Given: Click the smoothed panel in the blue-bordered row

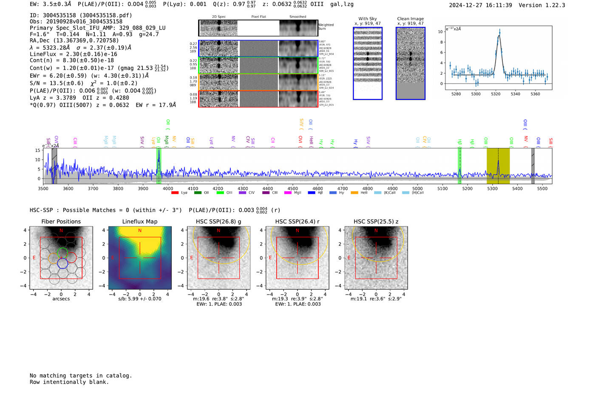Looking at the screenshot, I should coord(298,48).
